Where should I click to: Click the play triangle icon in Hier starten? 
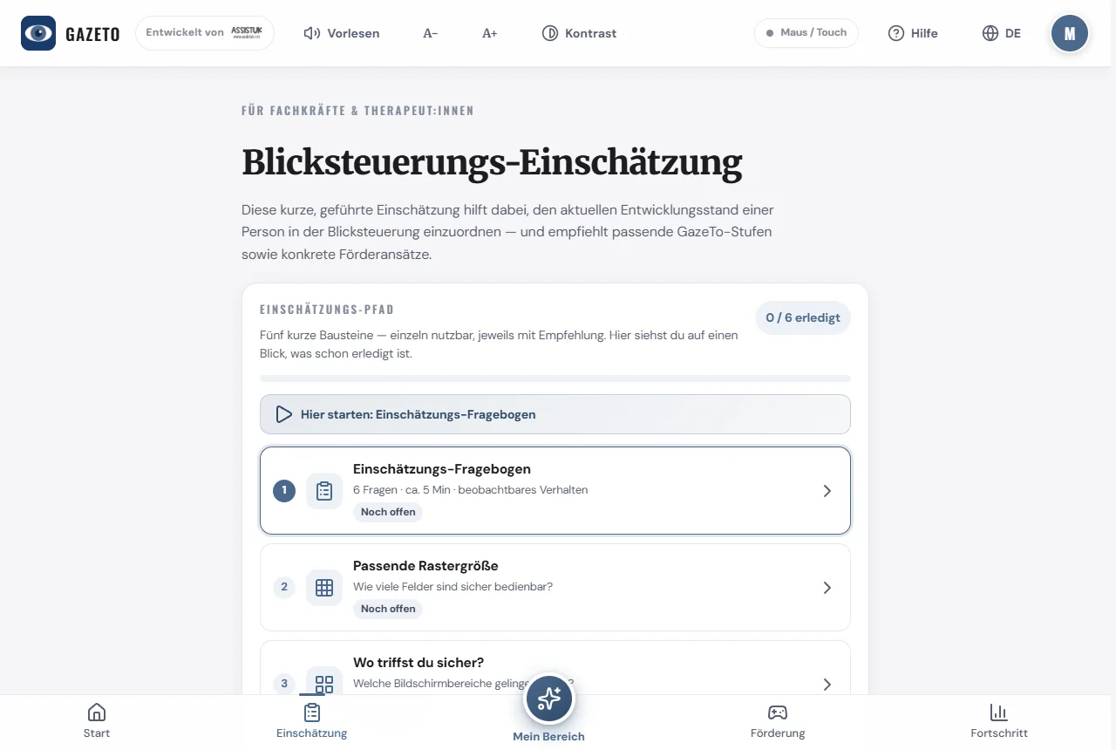point(283,414)
